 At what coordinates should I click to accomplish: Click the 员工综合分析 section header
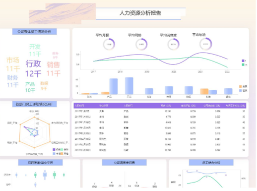point(211,163)
